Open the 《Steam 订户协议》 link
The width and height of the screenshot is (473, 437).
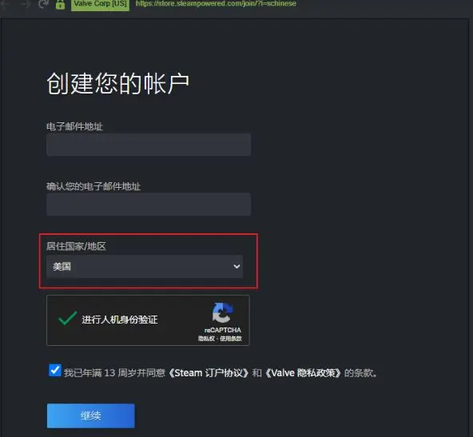(x=208, y=373)
